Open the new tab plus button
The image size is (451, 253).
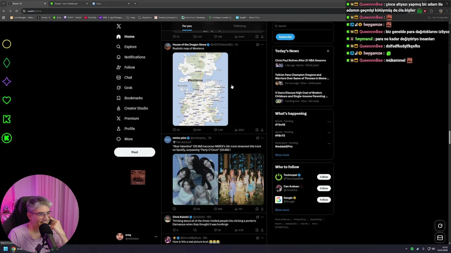[135, 4]
